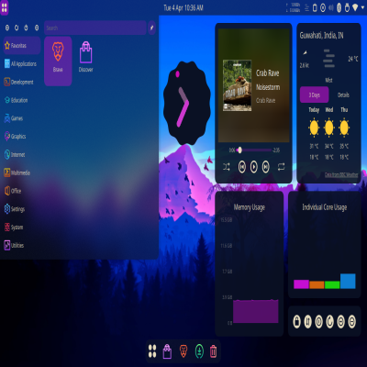
Task: Click the launcher Search field
Action: pyautogui.click(x=95, y=28)
